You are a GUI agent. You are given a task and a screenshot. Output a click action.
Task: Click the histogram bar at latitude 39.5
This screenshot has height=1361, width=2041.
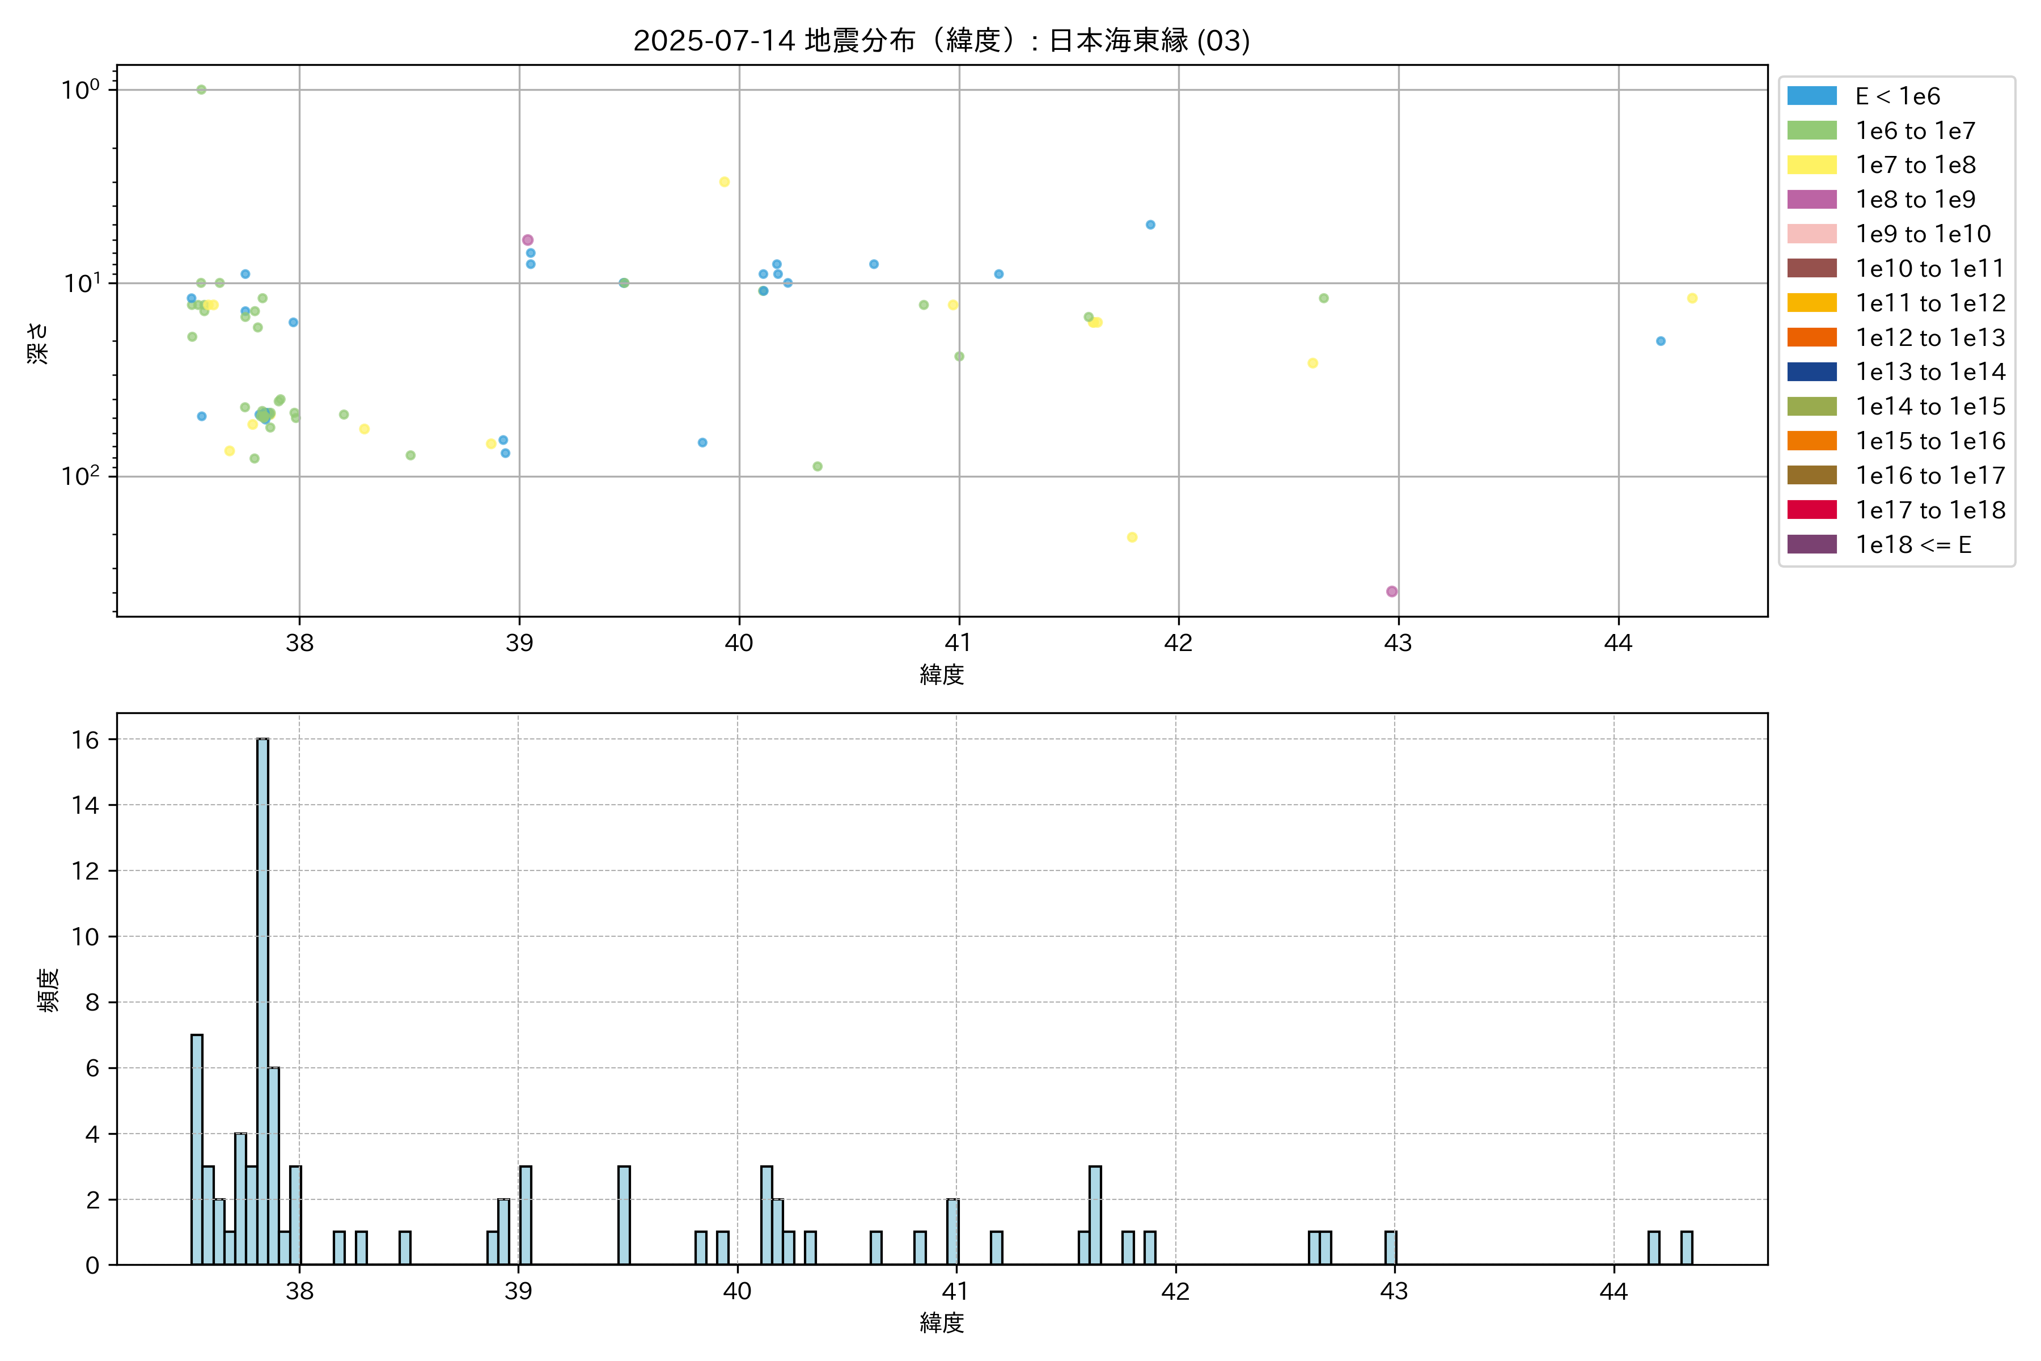click(624, 1215)
